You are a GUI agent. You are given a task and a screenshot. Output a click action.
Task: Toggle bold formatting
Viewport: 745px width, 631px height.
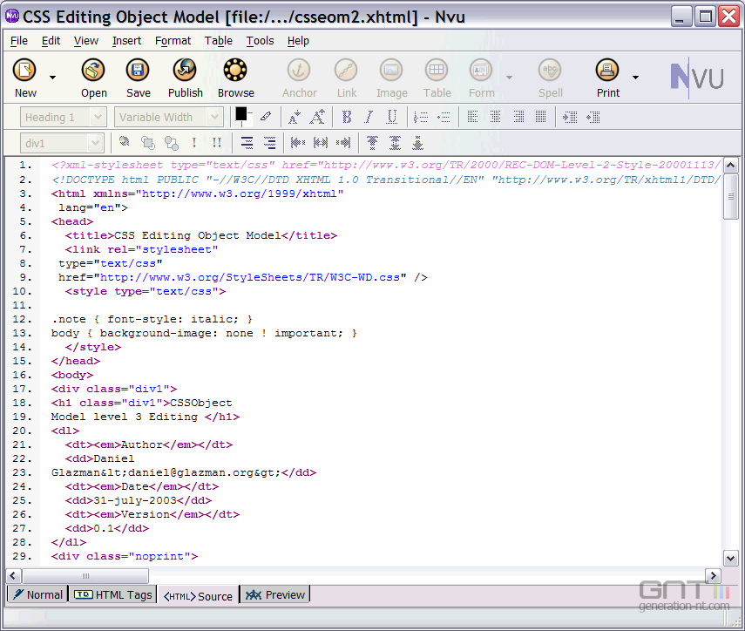pyautogui.click(x=347, y=117)
